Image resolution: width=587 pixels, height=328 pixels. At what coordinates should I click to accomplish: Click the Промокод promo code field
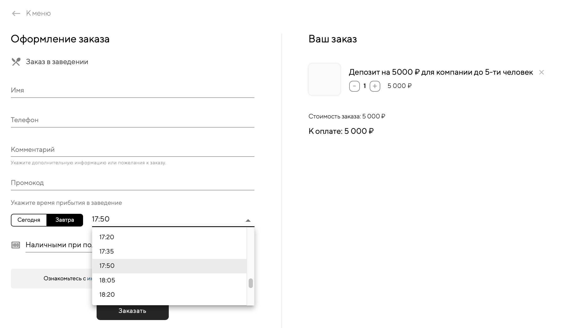point(132,183)
